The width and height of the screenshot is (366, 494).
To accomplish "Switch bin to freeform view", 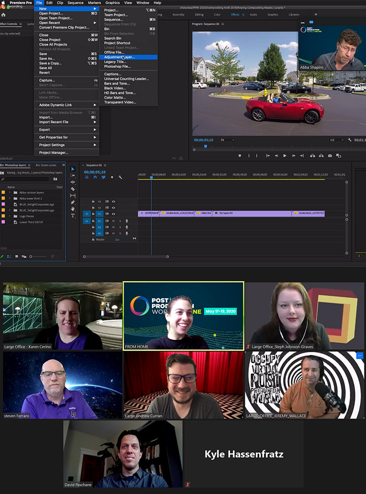I will click(x=24, y=257).
